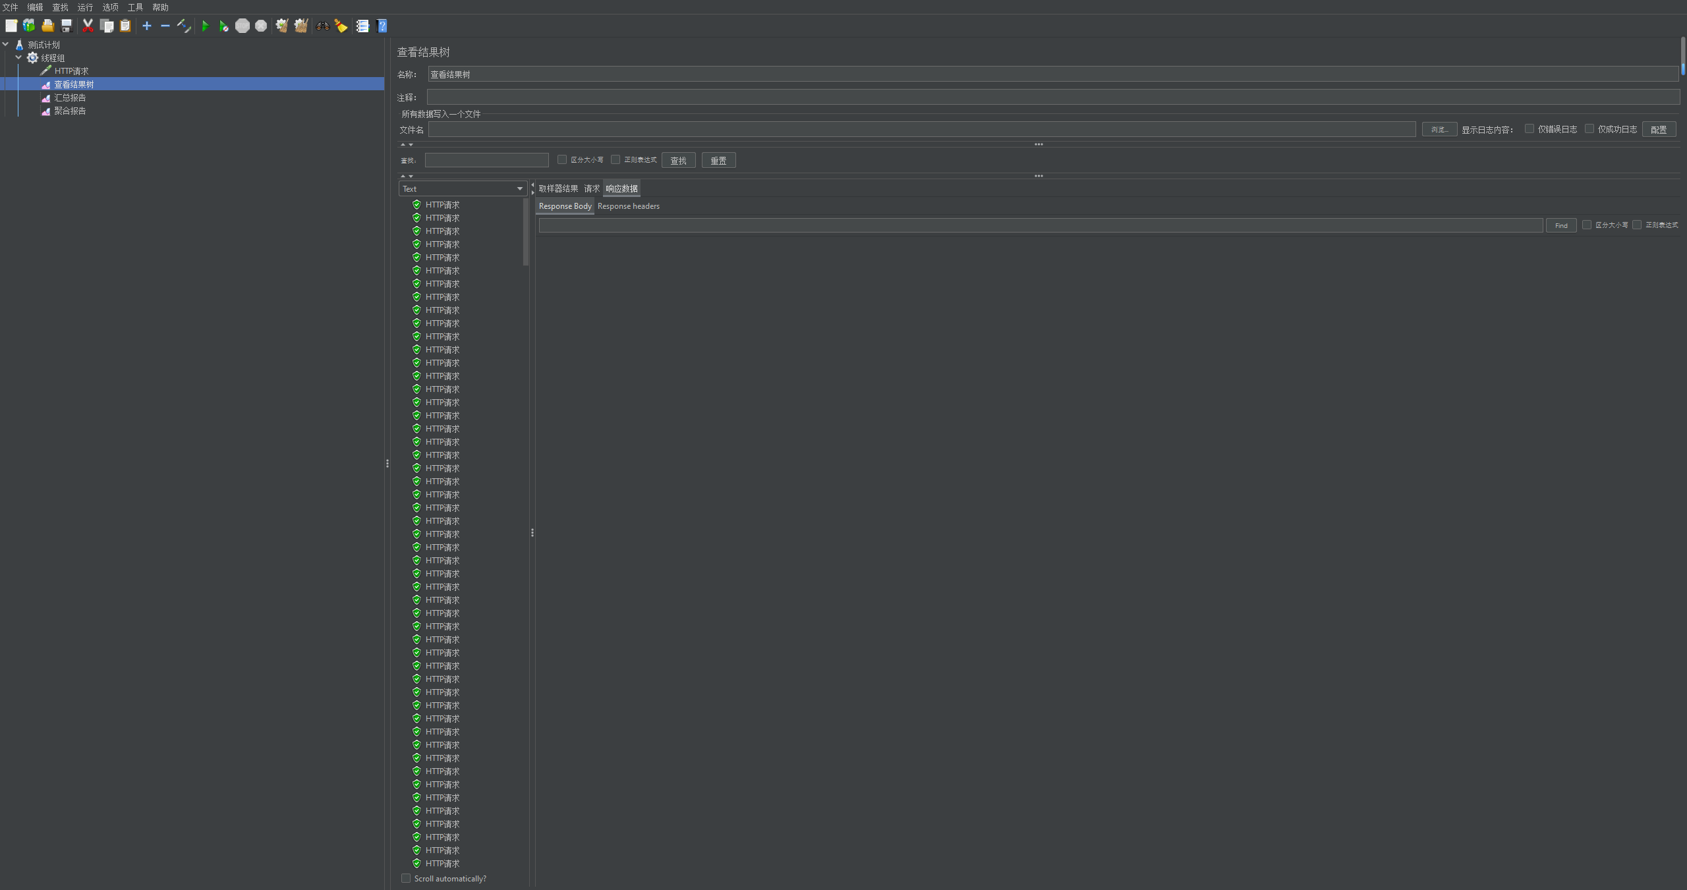1687x890 pixels.
Task: Collapse the 线程组 tree node
Action: click(18, 58)
